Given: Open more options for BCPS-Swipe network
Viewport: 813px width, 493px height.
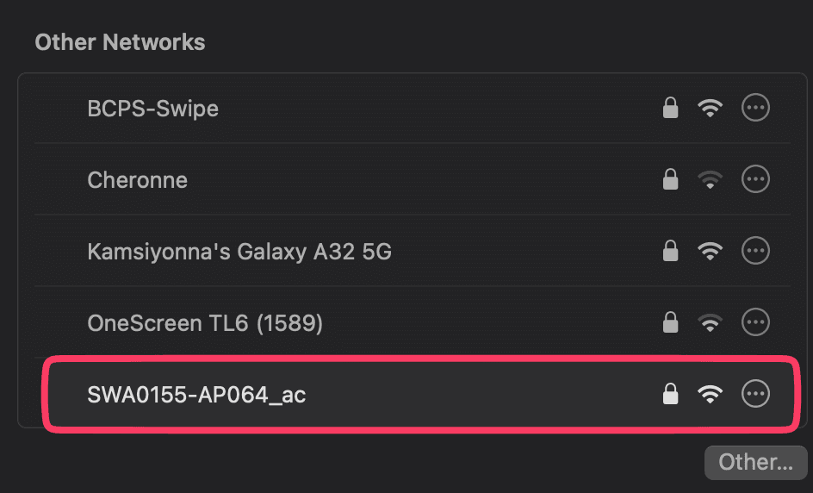Looking at the screenshot, I should click(755, 108).
